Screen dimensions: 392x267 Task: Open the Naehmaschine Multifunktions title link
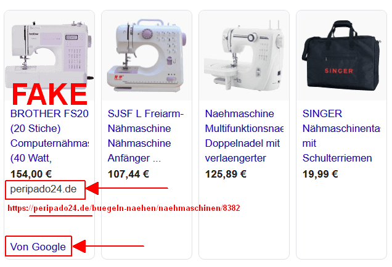click(x=244, y=136)
